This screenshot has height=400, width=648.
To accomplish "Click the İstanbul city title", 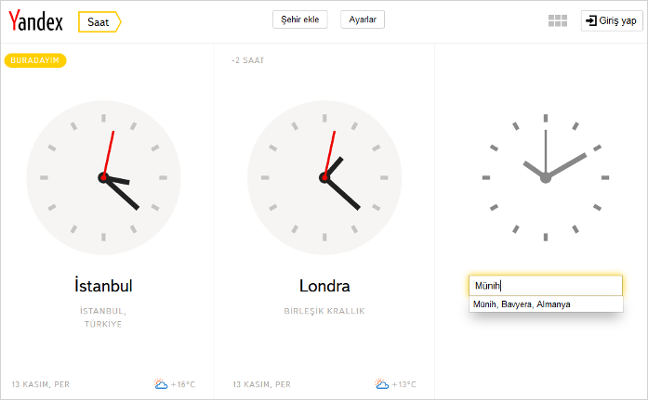I will click(x=103, y=286).
